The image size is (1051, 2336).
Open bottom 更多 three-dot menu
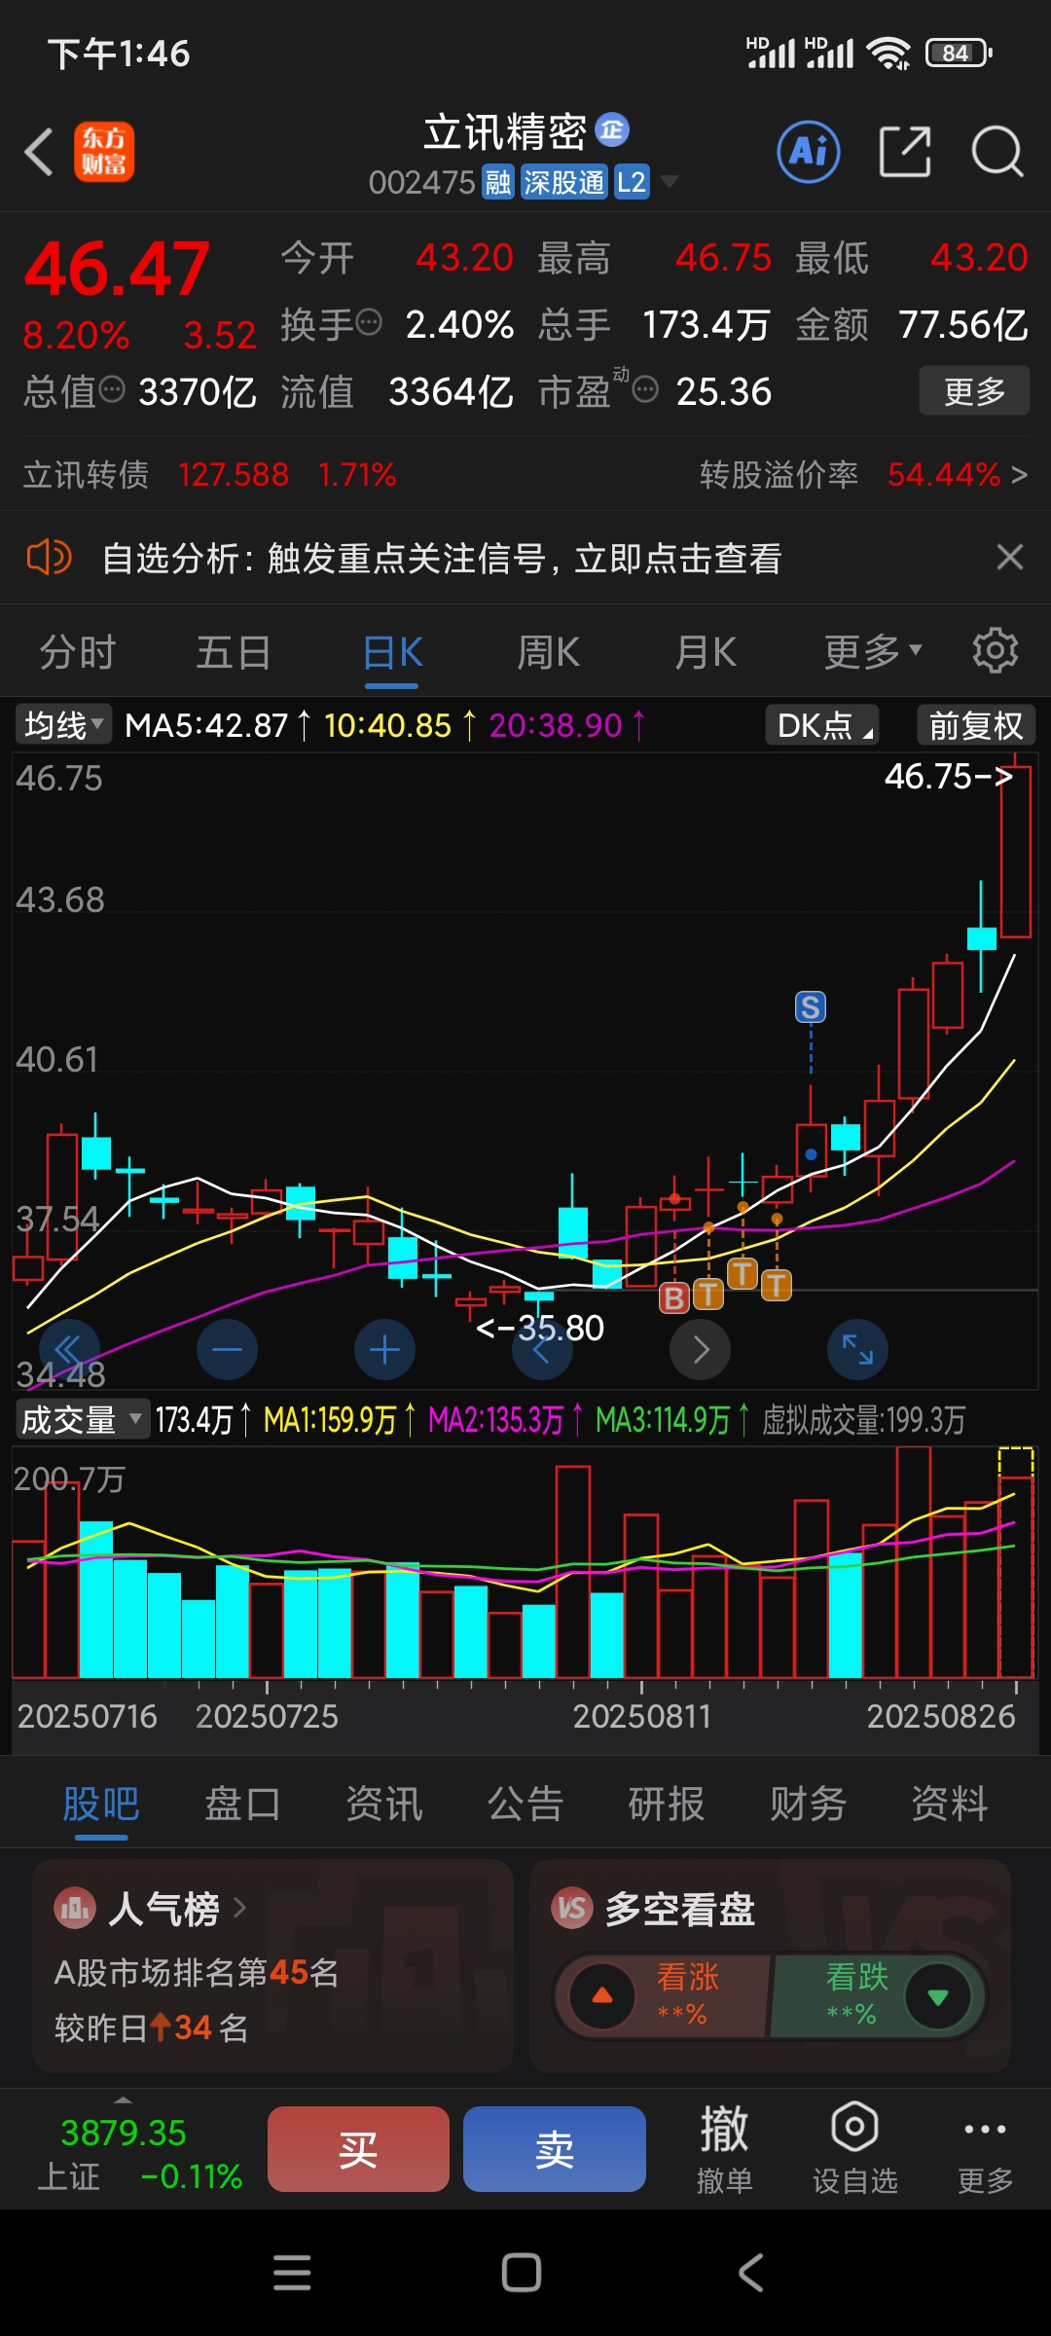coord(985,2149)
